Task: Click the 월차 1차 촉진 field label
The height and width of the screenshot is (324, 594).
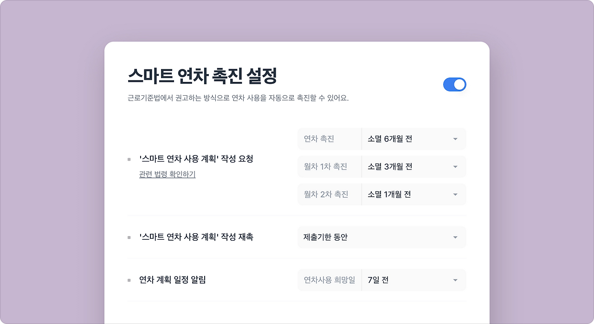Action: [325, 167]
